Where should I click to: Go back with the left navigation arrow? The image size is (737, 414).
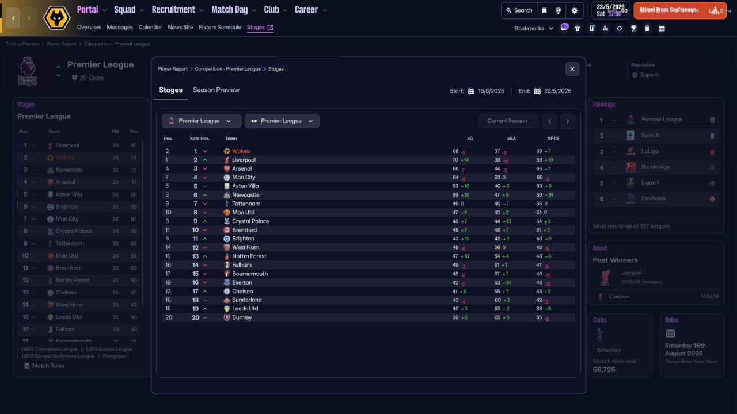point(13,18)
